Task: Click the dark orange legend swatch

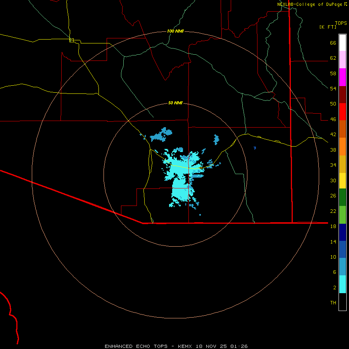Action: [x=342, y=129]
